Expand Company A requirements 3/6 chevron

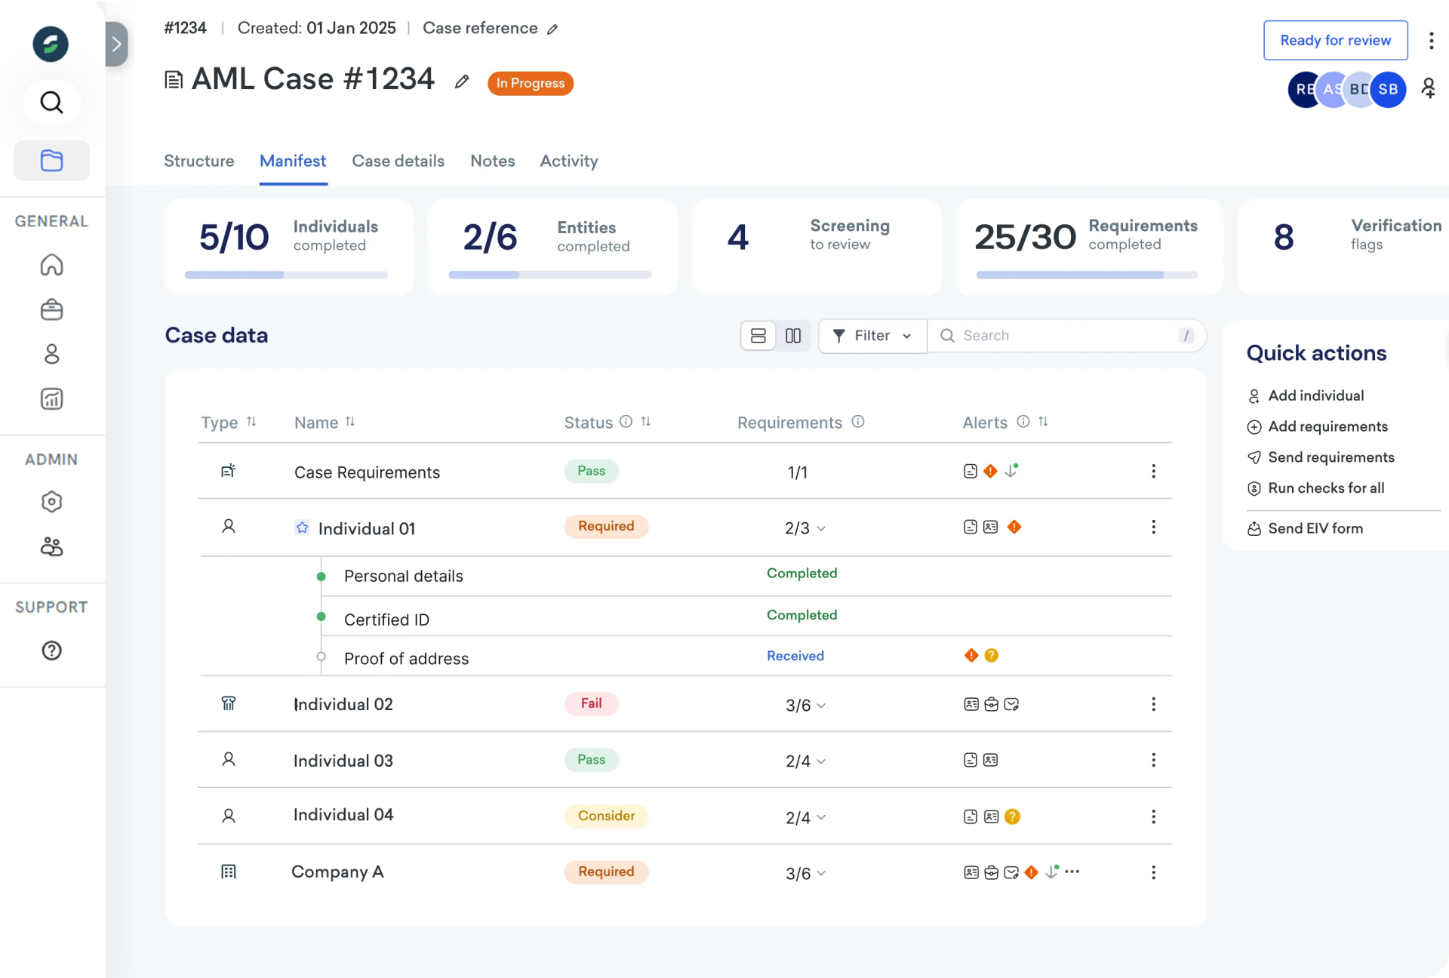point(821,873)
